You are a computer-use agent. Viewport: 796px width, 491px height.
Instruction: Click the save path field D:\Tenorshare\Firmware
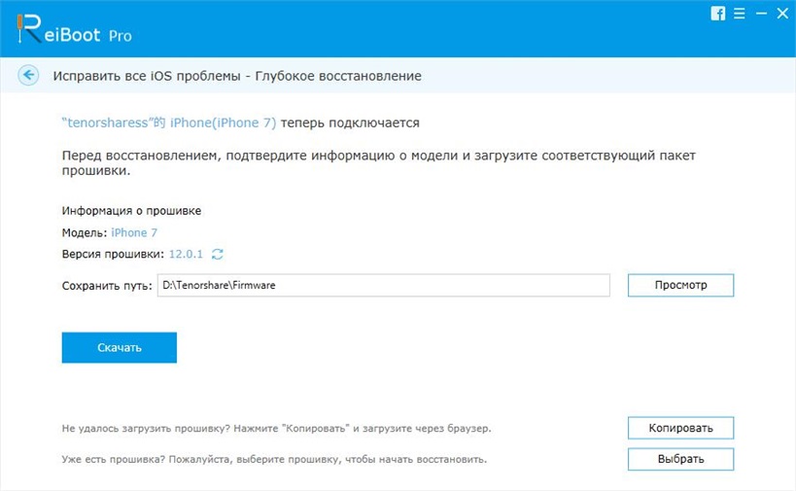pos(383,285)
